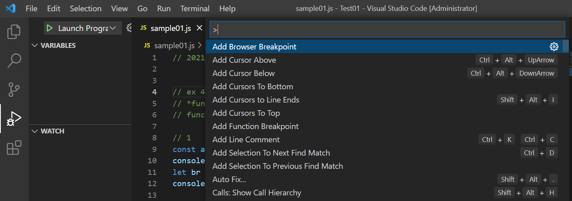Click the sample01.js breadcrumb
Screen dimensions: 572x201
coord(175,45)
